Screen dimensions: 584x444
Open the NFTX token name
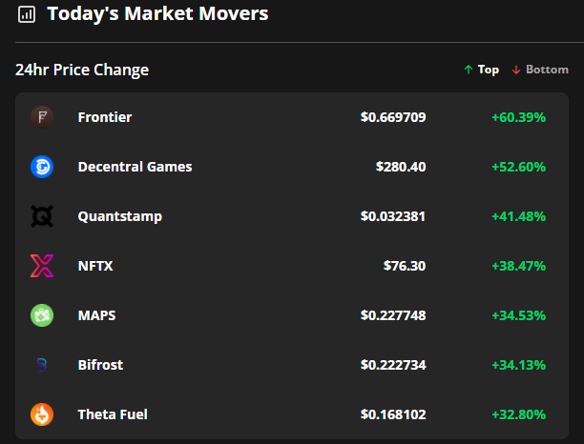point(95,266)
